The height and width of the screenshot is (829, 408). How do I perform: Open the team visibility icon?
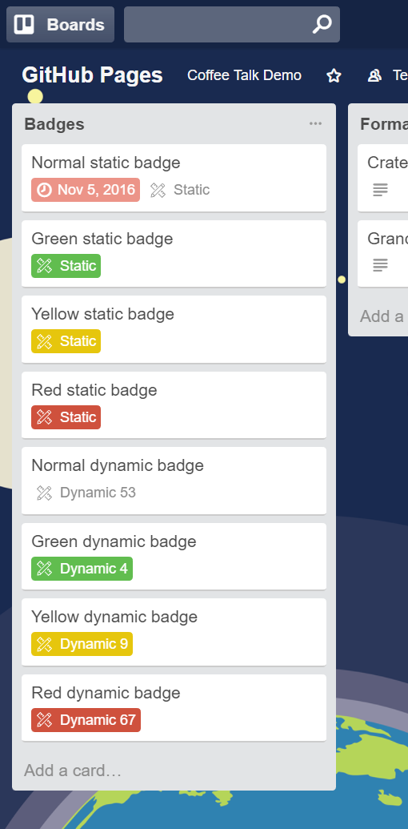pos(374,75)
